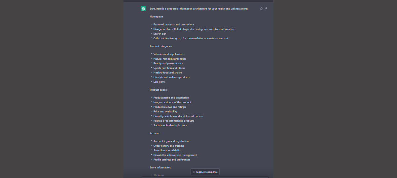This screenshot has height=178, width=397.
Task: Click the intro sentence of the response
Action: tap(198, 9)
